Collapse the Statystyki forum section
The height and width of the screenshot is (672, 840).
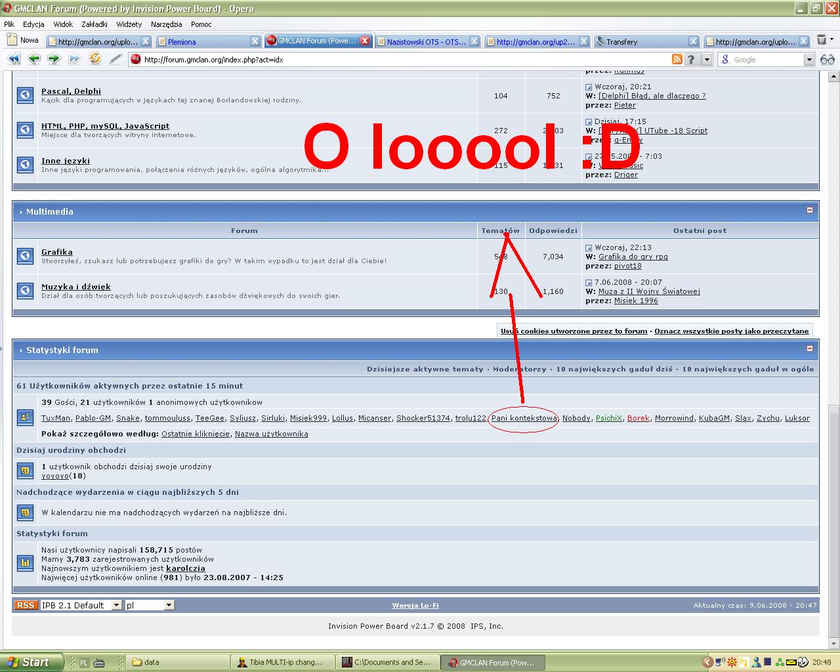point(809,349)
